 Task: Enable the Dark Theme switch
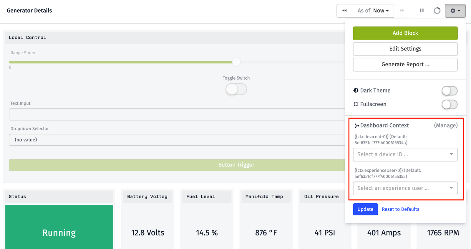(450, 91)
